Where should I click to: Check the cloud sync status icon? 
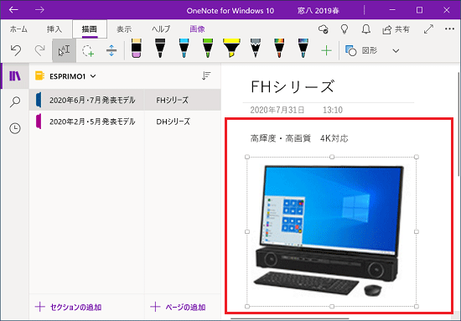pyautogui.click(x=323, y=29)
